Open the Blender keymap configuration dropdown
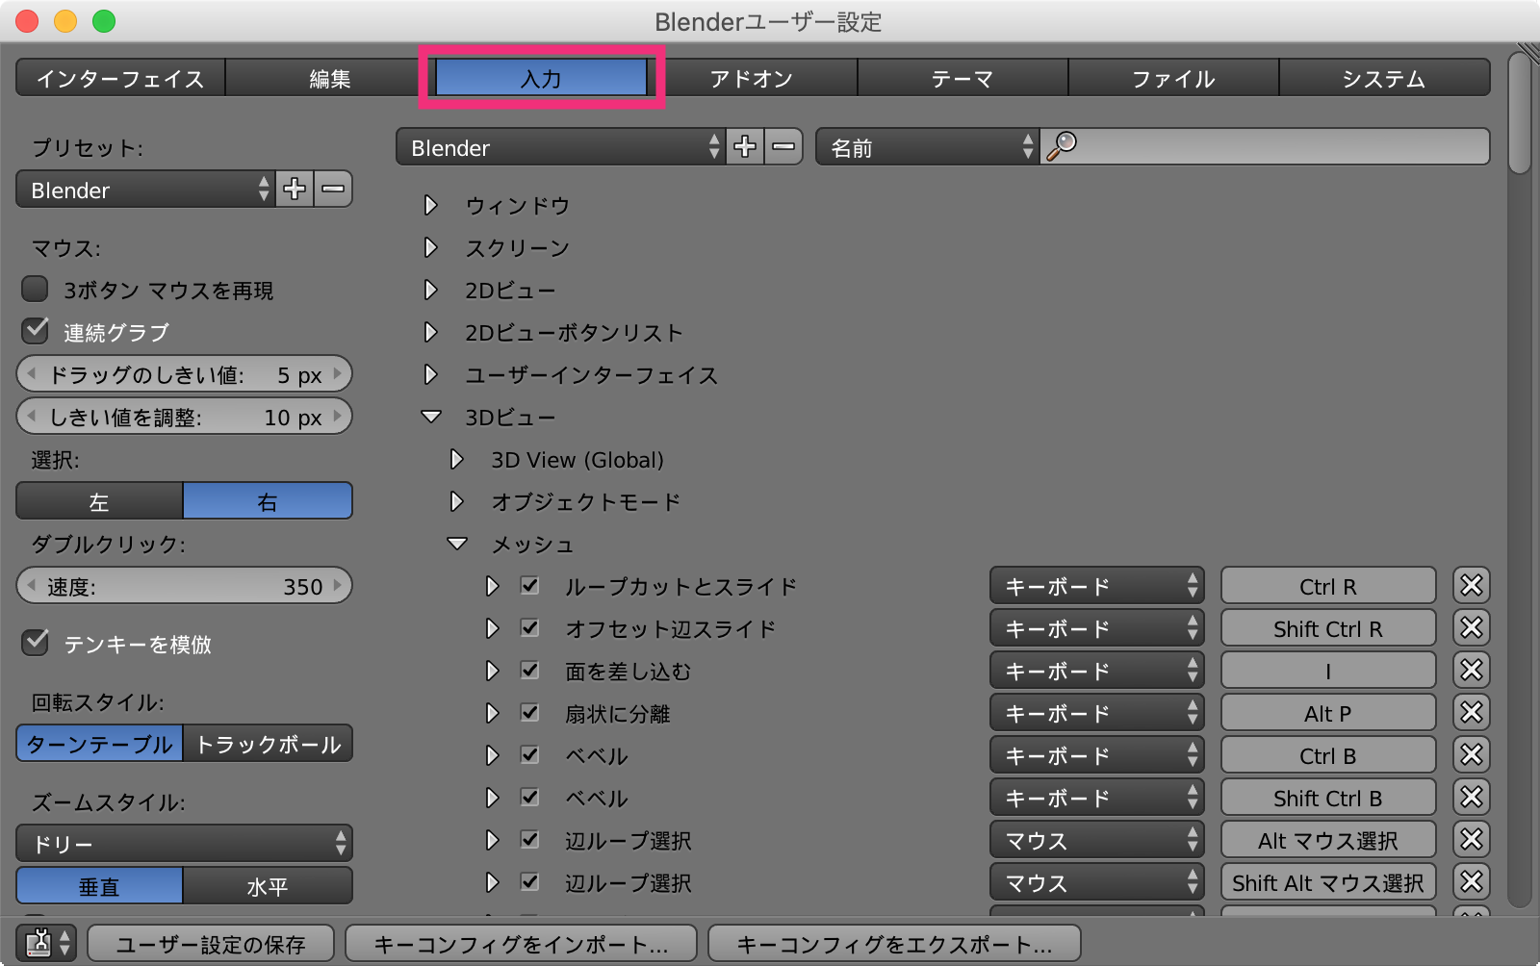 pos(560,147)
